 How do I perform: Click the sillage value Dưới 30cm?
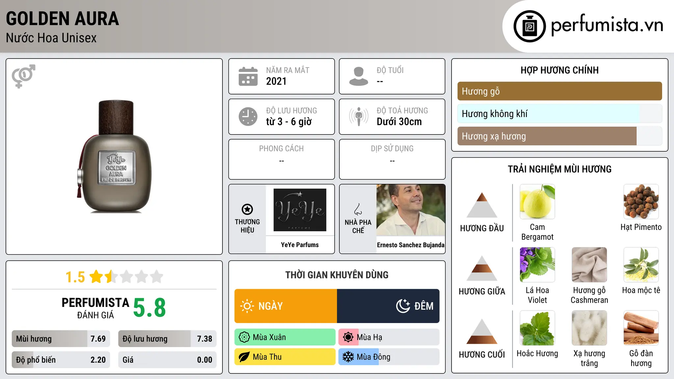[399, 122]
